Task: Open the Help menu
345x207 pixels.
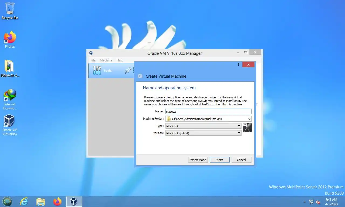Action: click(120, 60)
